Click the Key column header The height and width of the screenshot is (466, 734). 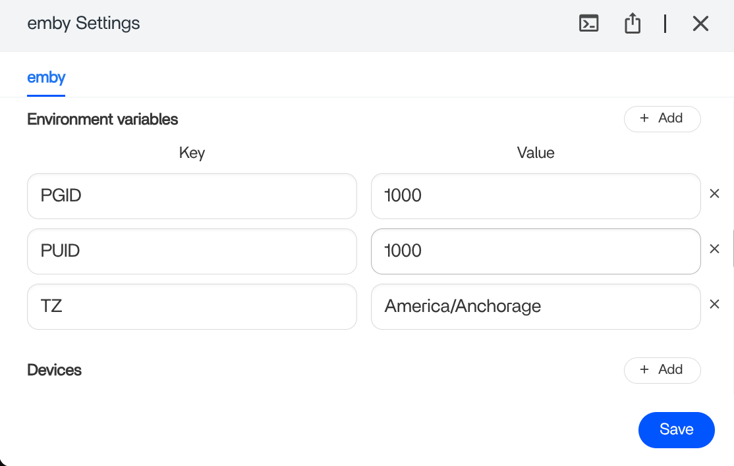tap(192, 153)
